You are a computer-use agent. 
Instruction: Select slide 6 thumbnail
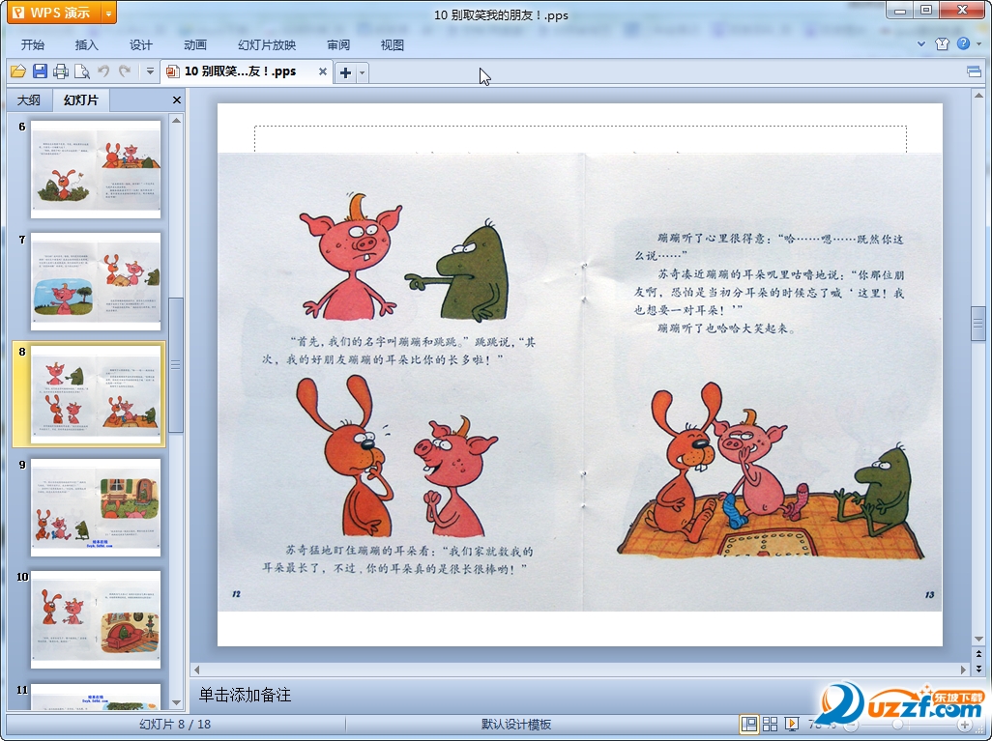coord(96,169)
